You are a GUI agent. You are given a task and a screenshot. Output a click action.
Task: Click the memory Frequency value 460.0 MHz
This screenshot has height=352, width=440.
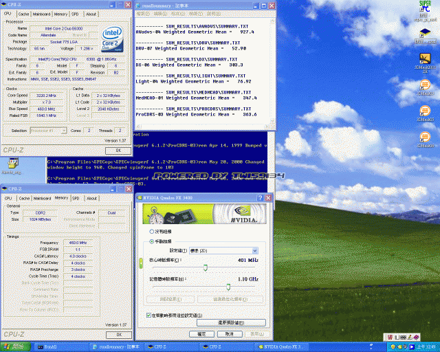pos(78,243)
